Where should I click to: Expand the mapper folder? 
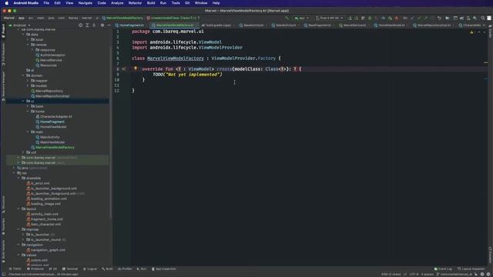click(x=28, y=81)
